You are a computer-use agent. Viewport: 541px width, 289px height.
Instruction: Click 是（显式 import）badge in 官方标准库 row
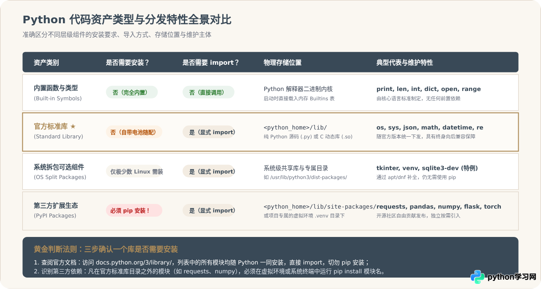point(208,132)
